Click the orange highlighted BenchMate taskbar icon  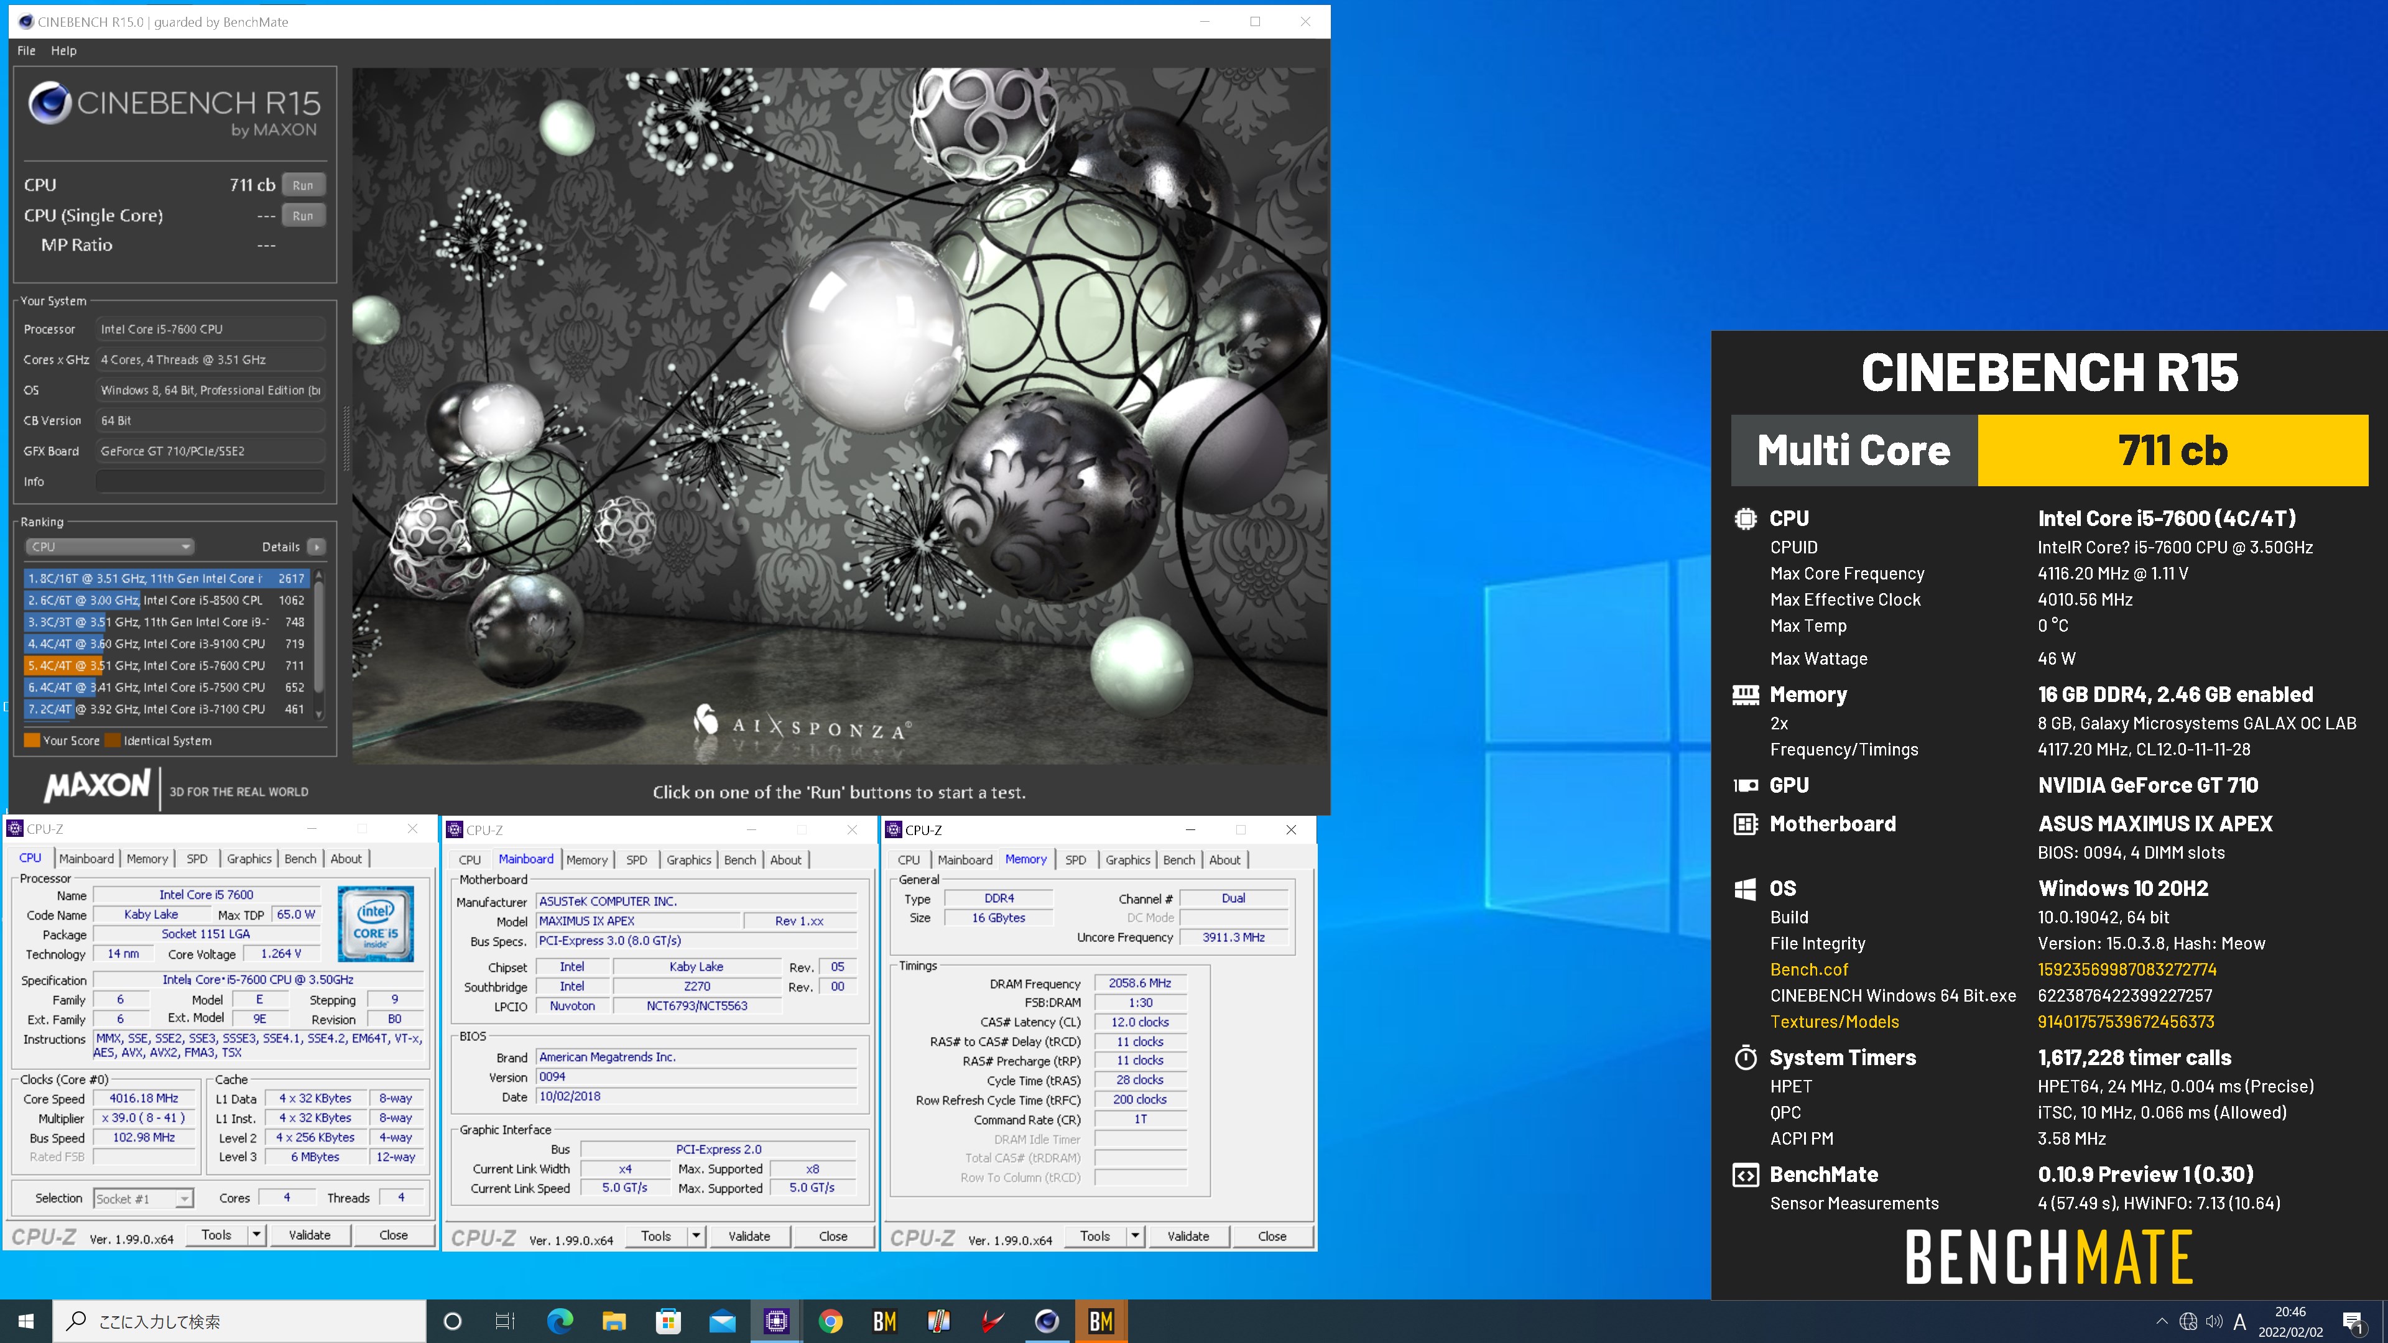tap(1101, 1321)
